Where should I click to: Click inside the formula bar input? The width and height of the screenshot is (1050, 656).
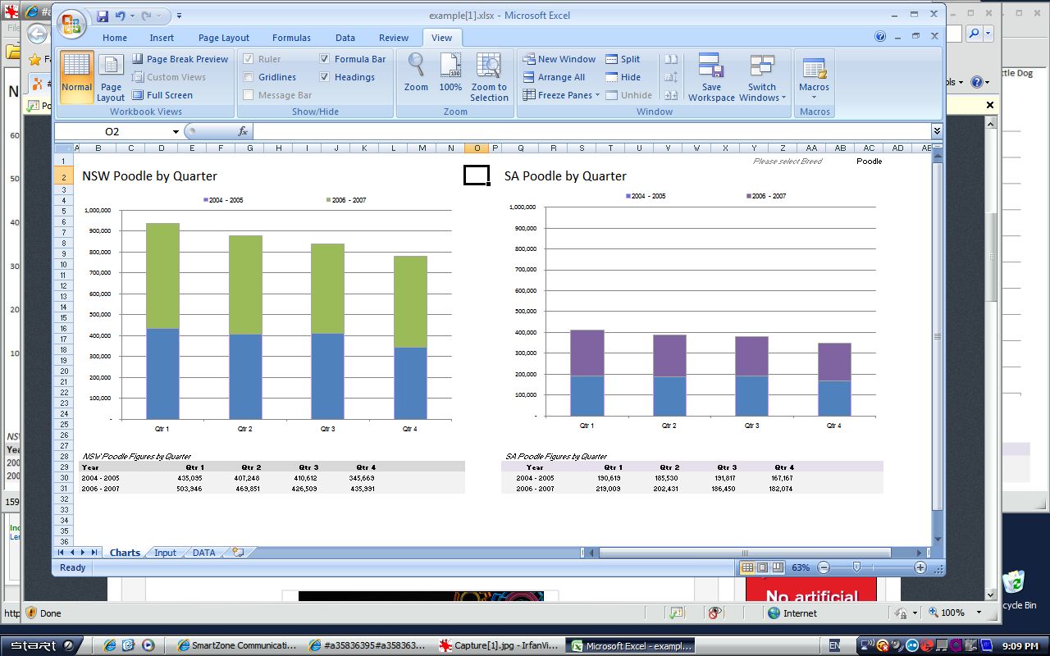coord(591,131)
